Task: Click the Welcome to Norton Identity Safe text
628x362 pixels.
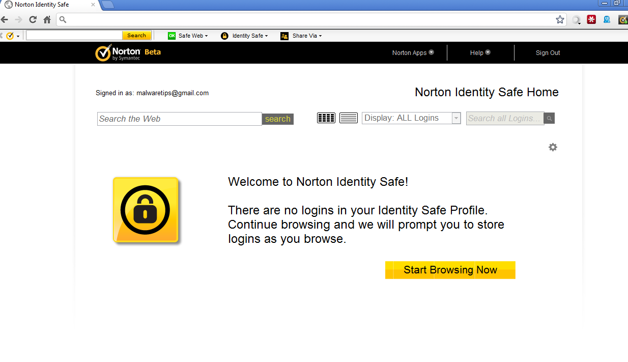Action: tap(318, 182)
